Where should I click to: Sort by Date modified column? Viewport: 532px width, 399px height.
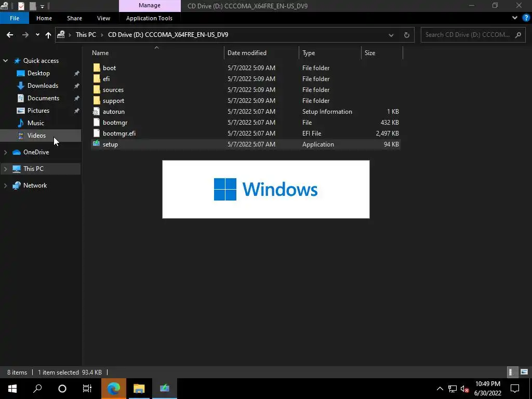[x=261, y=53]
